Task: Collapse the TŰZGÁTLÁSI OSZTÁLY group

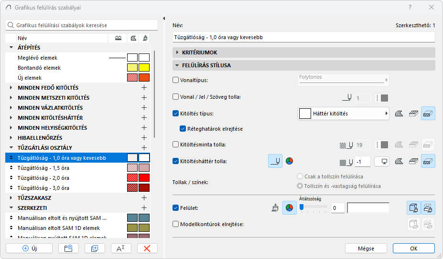Action: point(11,147)
